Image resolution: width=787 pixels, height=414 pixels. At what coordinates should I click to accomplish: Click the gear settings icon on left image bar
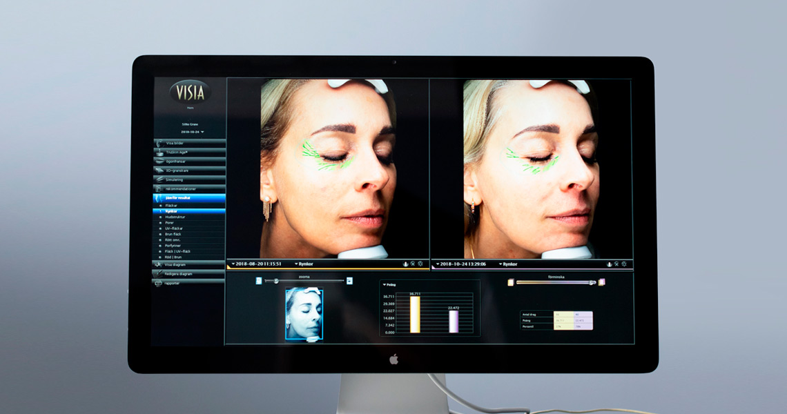pos(420,264)
